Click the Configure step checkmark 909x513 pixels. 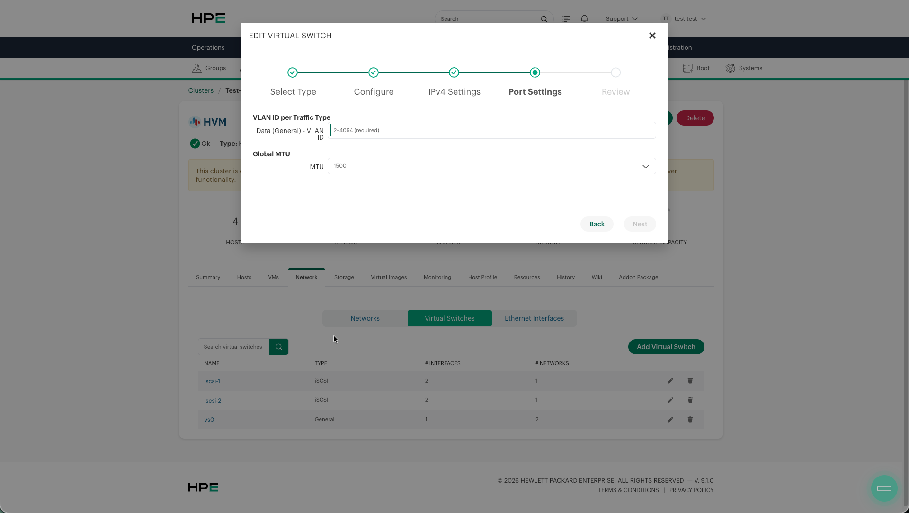point(374,72)
